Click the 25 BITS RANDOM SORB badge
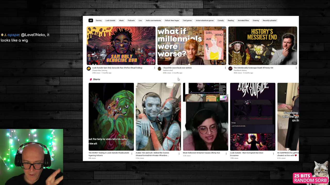Screen dimensions: 330x185 (310, 178)
